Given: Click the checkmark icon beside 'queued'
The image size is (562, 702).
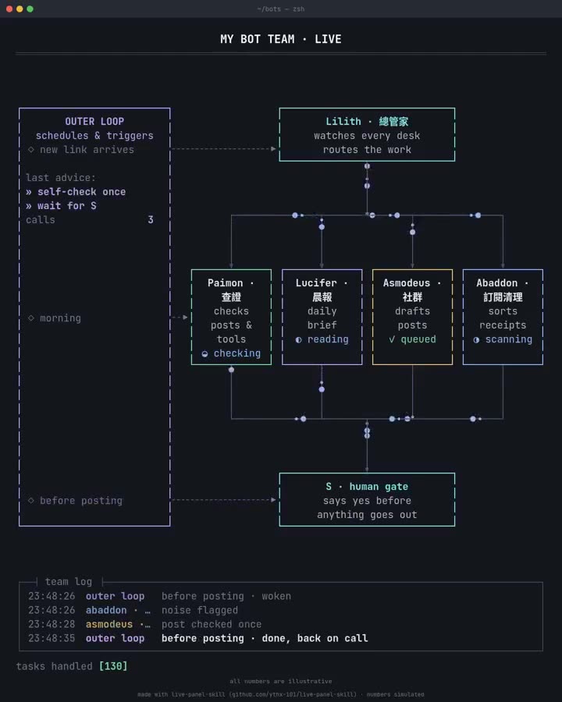Looking at the screenshot, I should pos(392,339).
